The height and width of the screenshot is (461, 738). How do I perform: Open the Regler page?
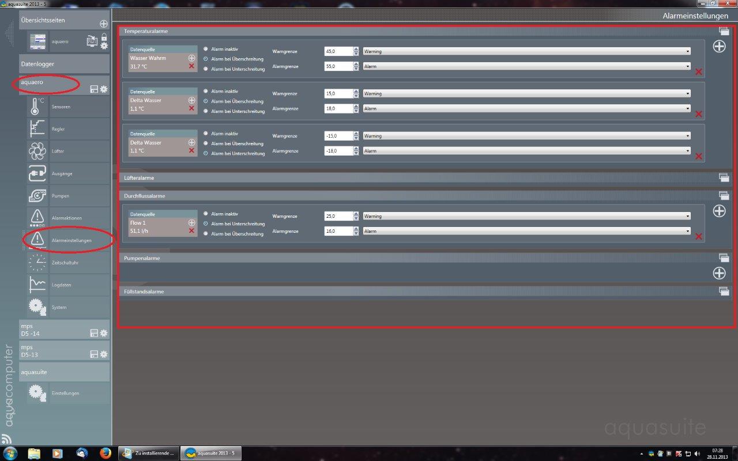tap(67, 129)
